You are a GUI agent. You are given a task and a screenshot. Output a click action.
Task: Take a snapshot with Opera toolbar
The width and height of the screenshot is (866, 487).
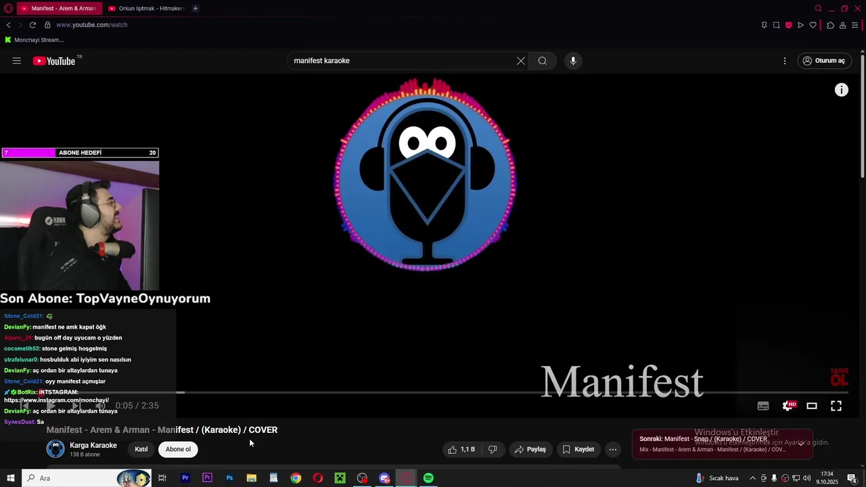pos(776,25)
